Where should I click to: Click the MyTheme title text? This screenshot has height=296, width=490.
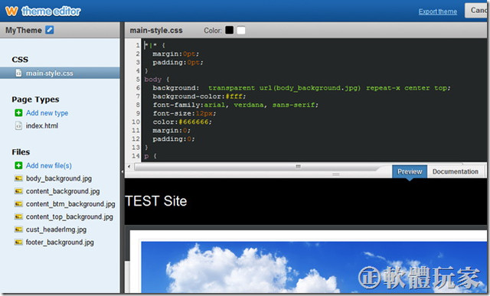tap(24, 30)
